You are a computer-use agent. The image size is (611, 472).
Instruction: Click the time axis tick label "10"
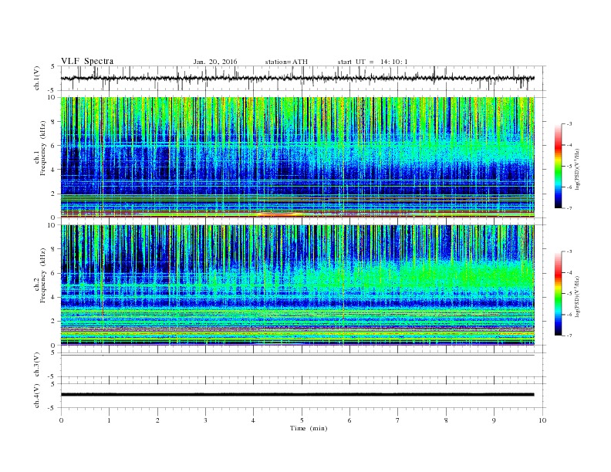(x=542, y=420)
